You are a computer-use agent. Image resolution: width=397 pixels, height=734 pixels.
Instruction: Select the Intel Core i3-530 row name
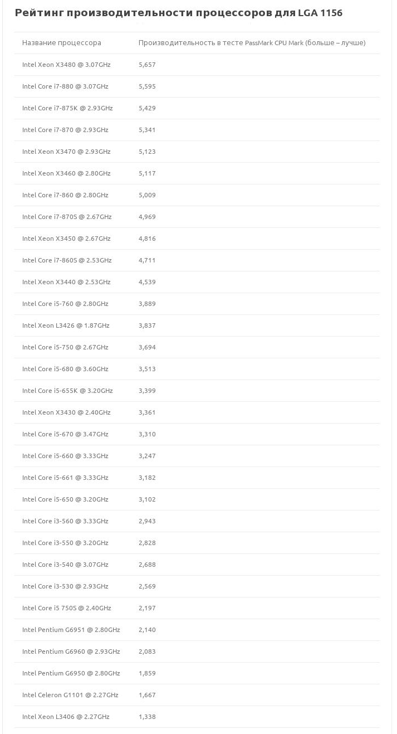pyautogui.click(x=65, y=586)
